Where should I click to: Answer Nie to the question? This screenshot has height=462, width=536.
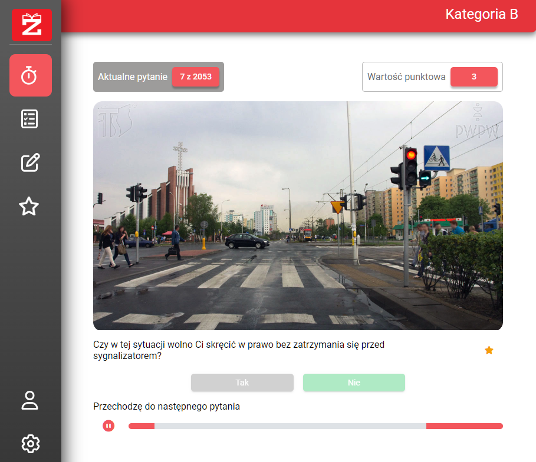click(354, 383)
